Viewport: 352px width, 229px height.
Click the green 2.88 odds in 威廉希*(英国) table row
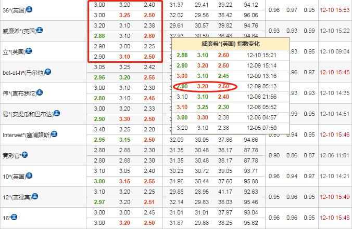(x=99, y=36)
